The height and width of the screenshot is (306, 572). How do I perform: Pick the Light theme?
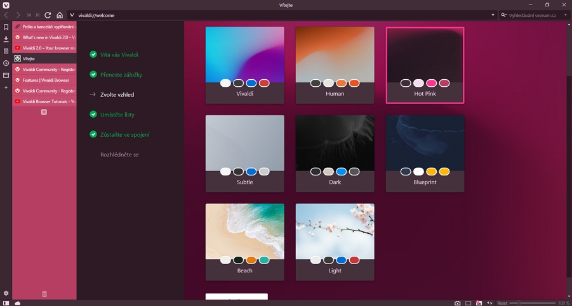coord(335,242)
